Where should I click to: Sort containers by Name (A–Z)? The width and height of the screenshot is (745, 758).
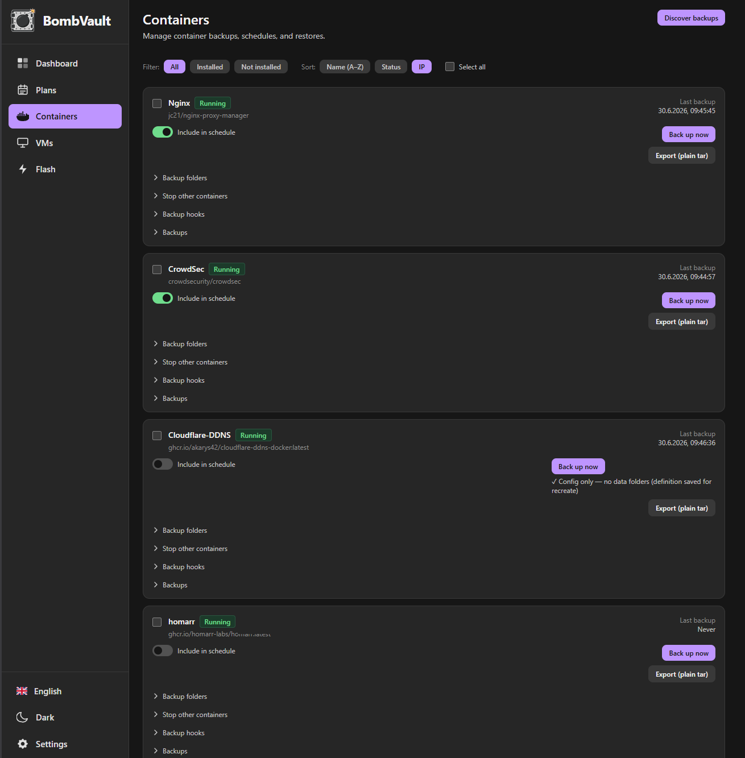[345, 67]
